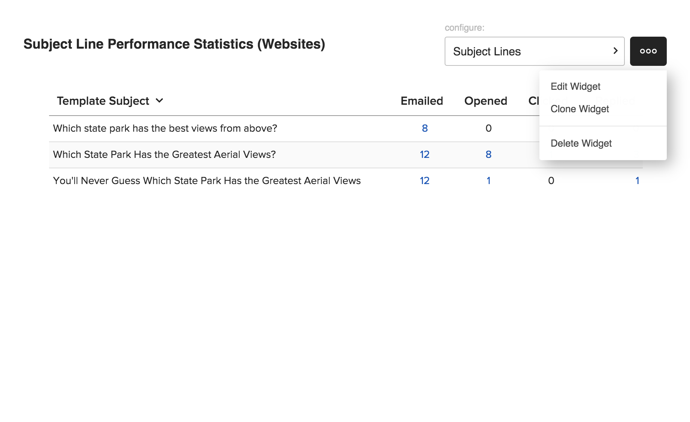
Task: Sort by the Template Subject column header
Action: [x=103, y=101]
